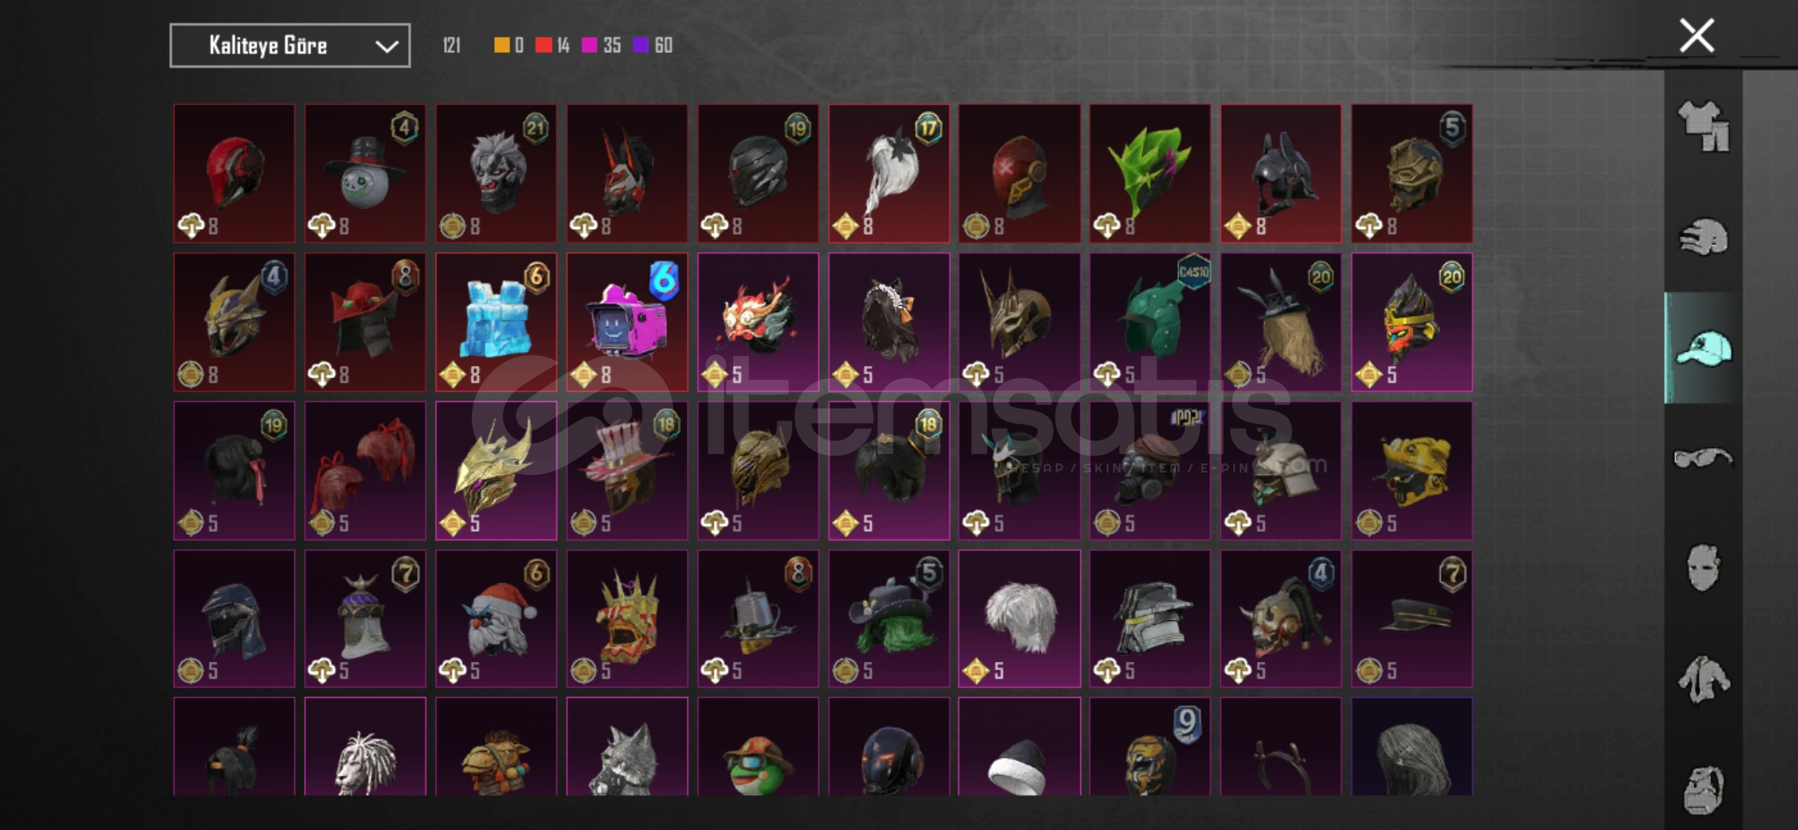Open the glasses category in the sidebar
The width and height of the screenshot is (1798, 830).
pyautogui.click(x=1703, y=458)
